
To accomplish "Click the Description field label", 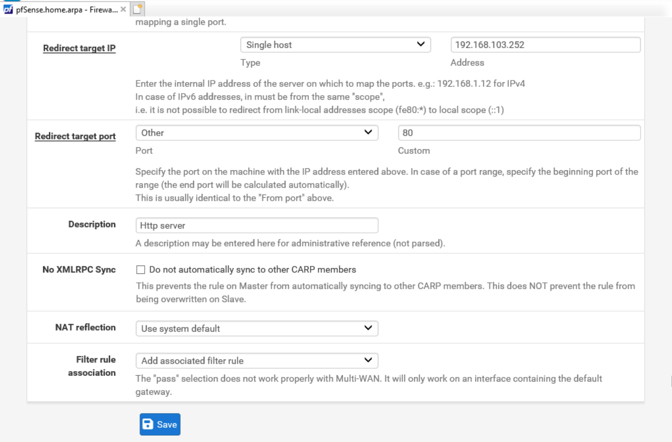I will tap(92, 224).
